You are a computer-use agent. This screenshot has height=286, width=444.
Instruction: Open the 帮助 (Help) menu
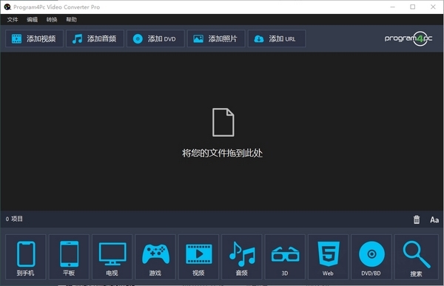pyautogui.click(x=71, y=19)
